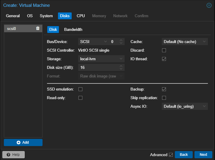Screen dimensions: 215x160
Task: Proceed with the Next button
Action: 203,155
